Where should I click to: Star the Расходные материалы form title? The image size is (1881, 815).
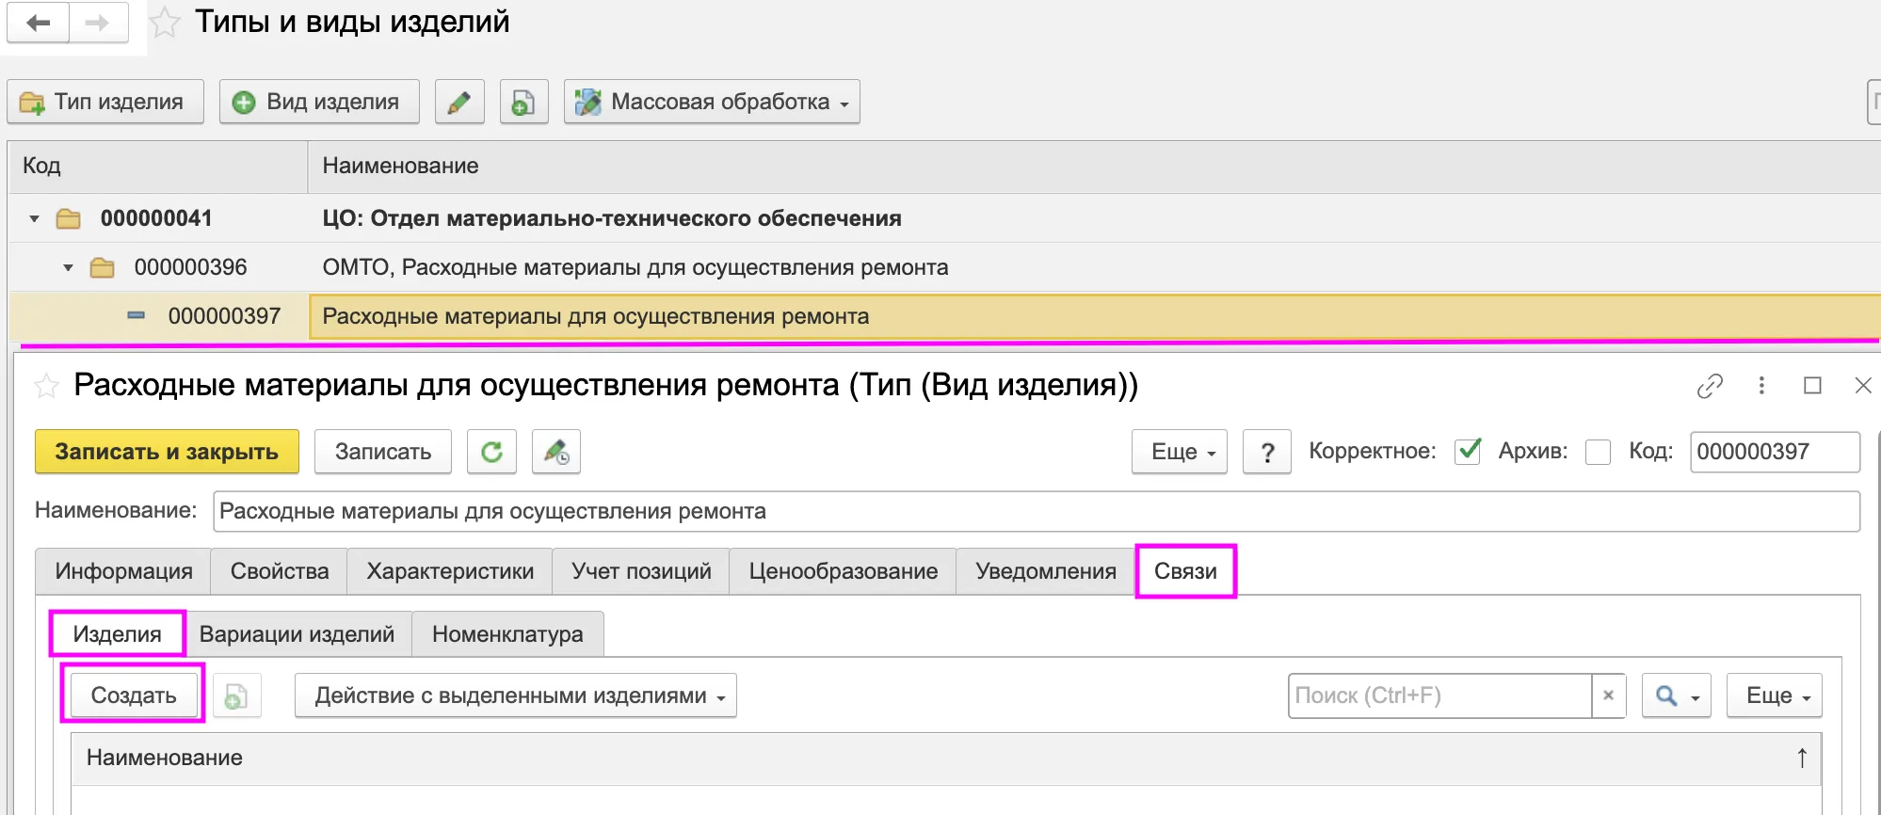pos(46,386)
